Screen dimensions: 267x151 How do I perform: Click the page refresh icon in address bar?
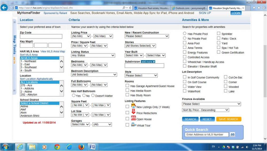130,8
